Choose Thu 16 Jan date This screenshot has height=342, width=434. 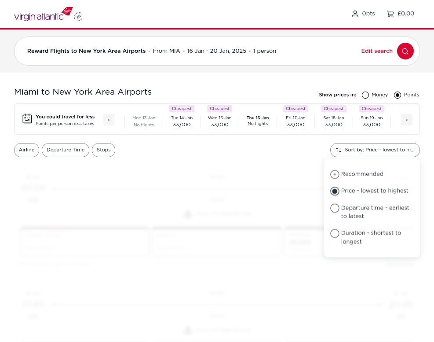258,121
